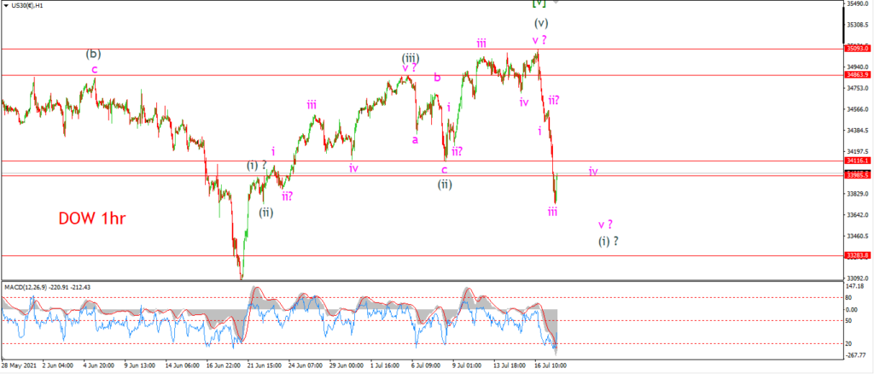This screenshot has height=374, width=874.
Task: Select the gray (v) wave label at top
Action: coord(540,23)
